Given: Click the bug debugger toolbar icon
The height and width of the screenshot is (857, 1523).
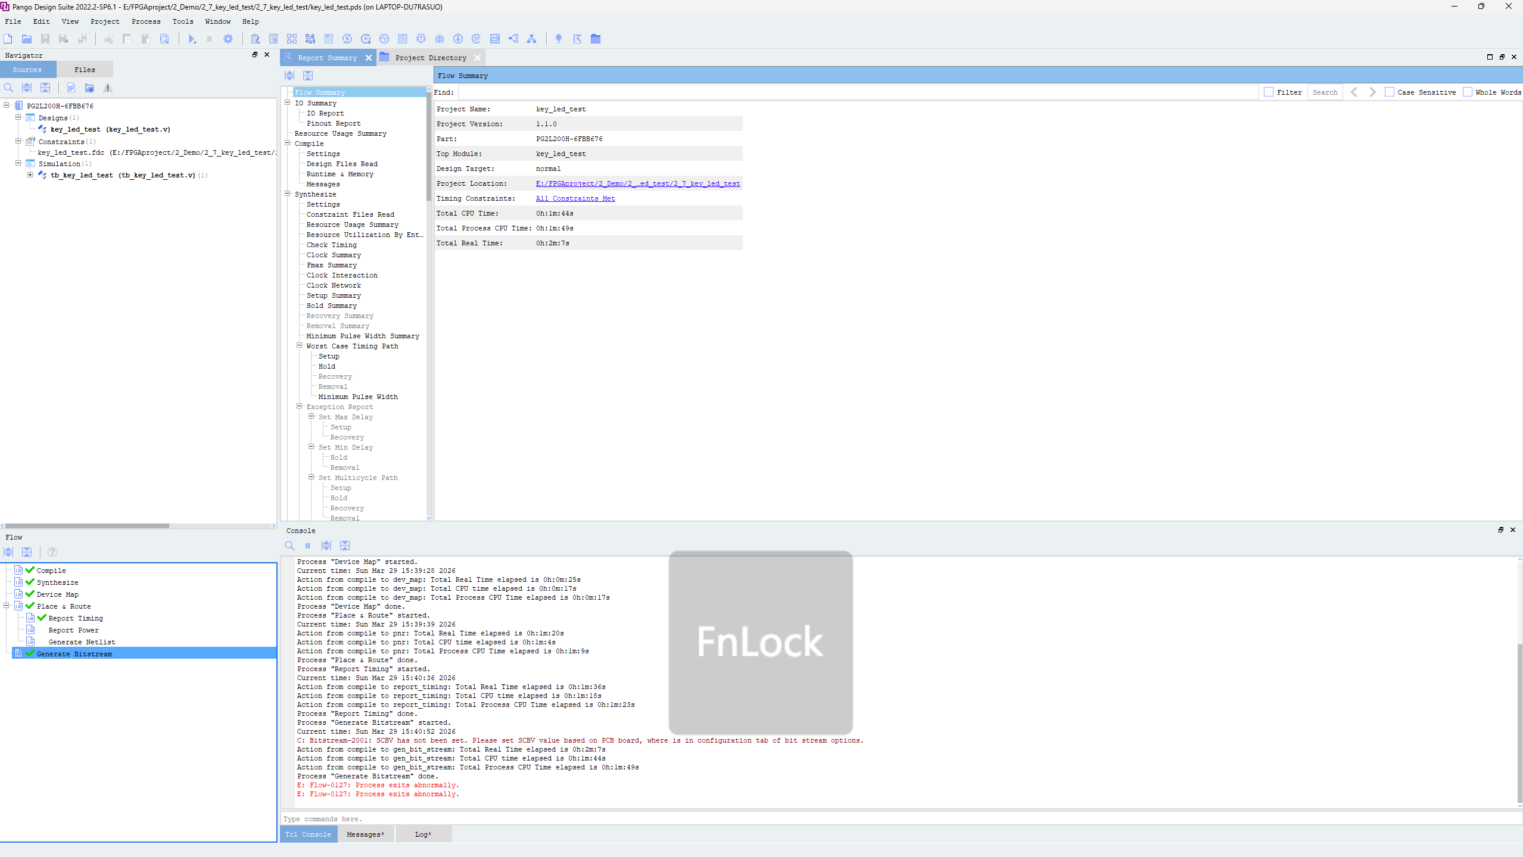Looking at the screenshot, I should (x=440, y=39).
